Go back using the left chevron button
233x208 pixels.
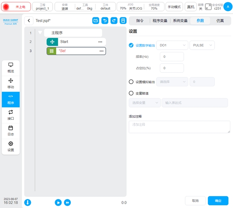(x=29, y=21)
